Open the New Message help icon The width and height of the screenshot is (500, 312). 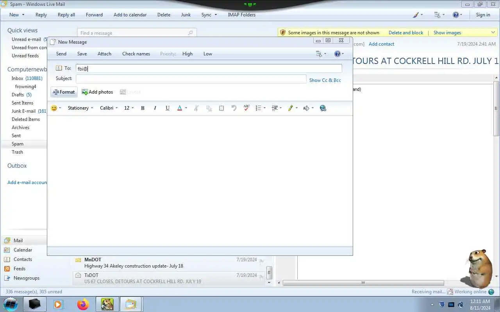[339, 54]
